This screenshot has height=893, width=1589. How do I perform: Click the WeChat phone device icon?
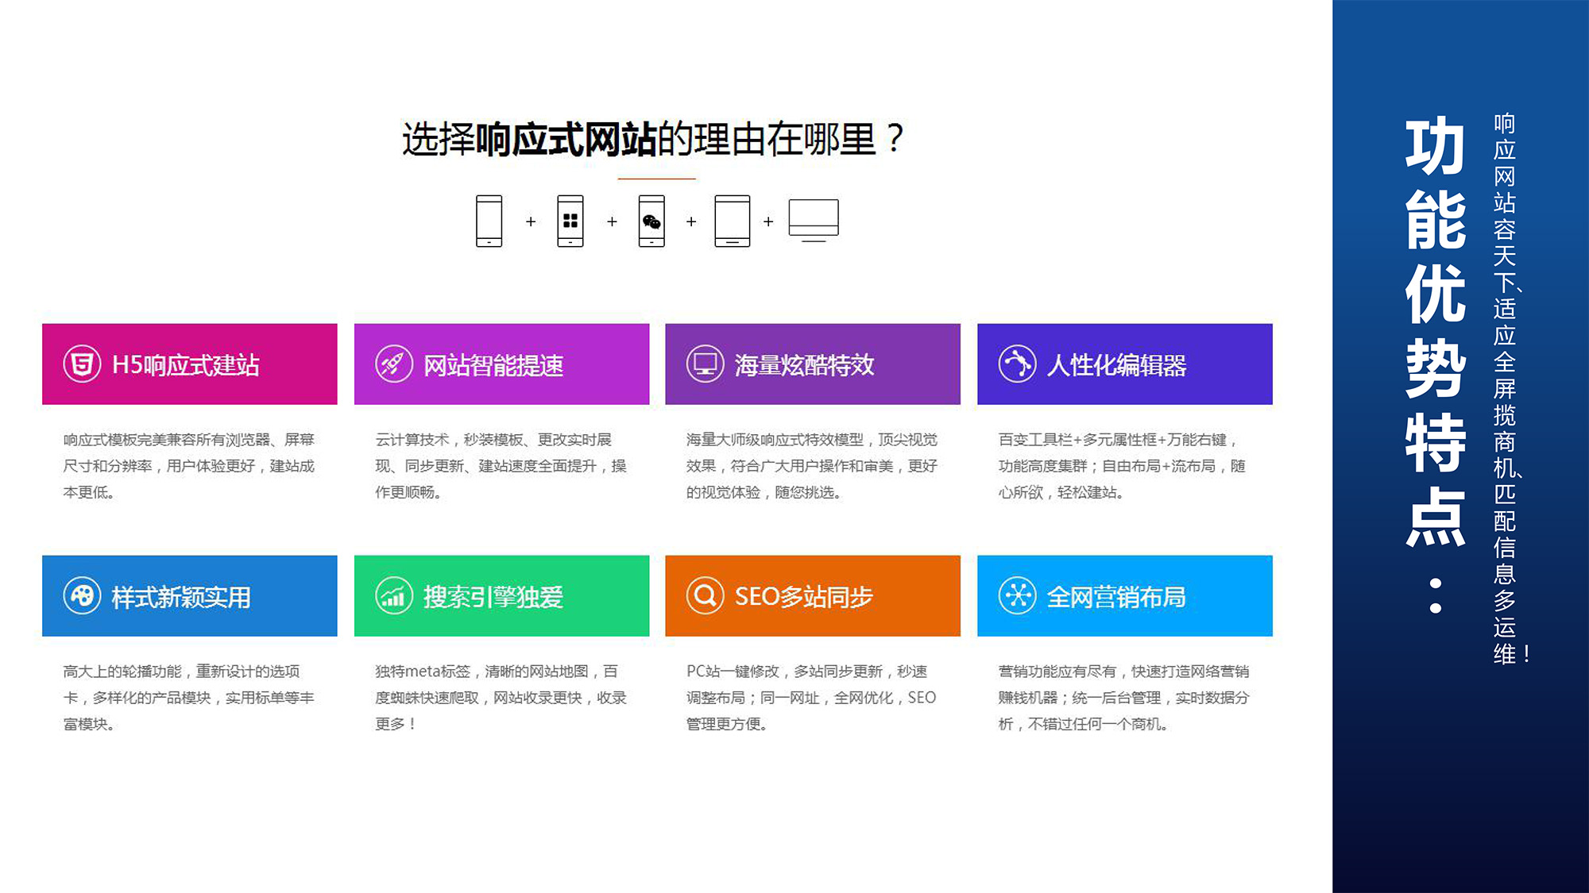coord(651,221)
